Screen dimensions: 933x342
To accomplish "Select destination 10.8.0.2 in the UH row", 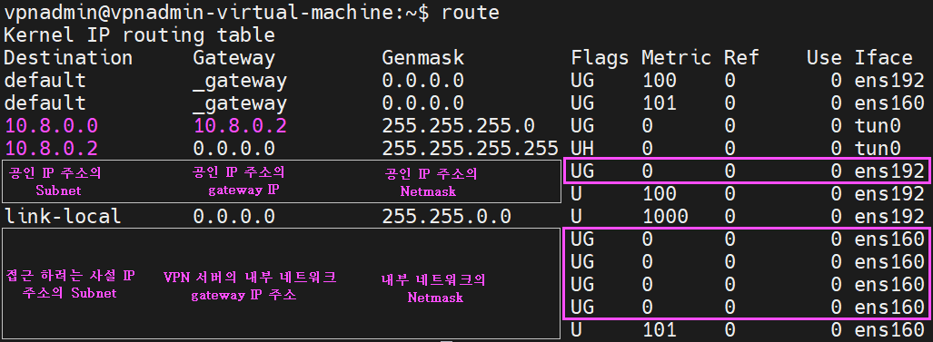I will (x=51, y=148).
